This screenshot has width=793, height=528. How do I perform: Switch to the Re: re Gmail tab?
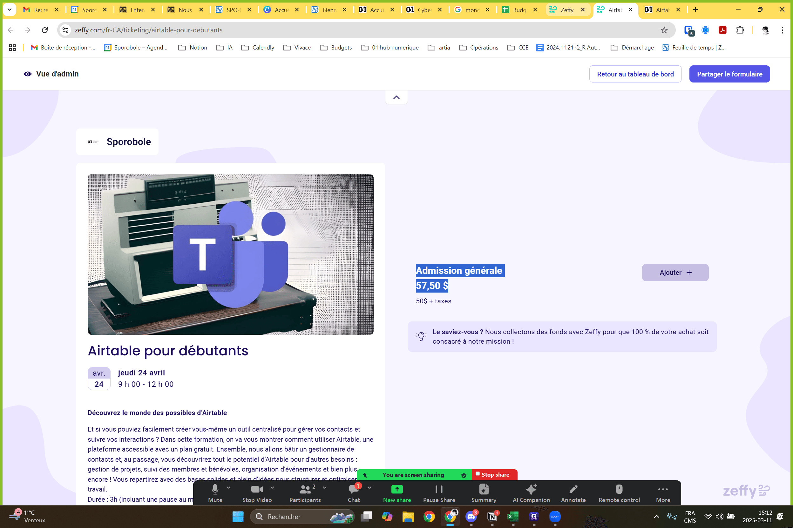coord(41,10)
